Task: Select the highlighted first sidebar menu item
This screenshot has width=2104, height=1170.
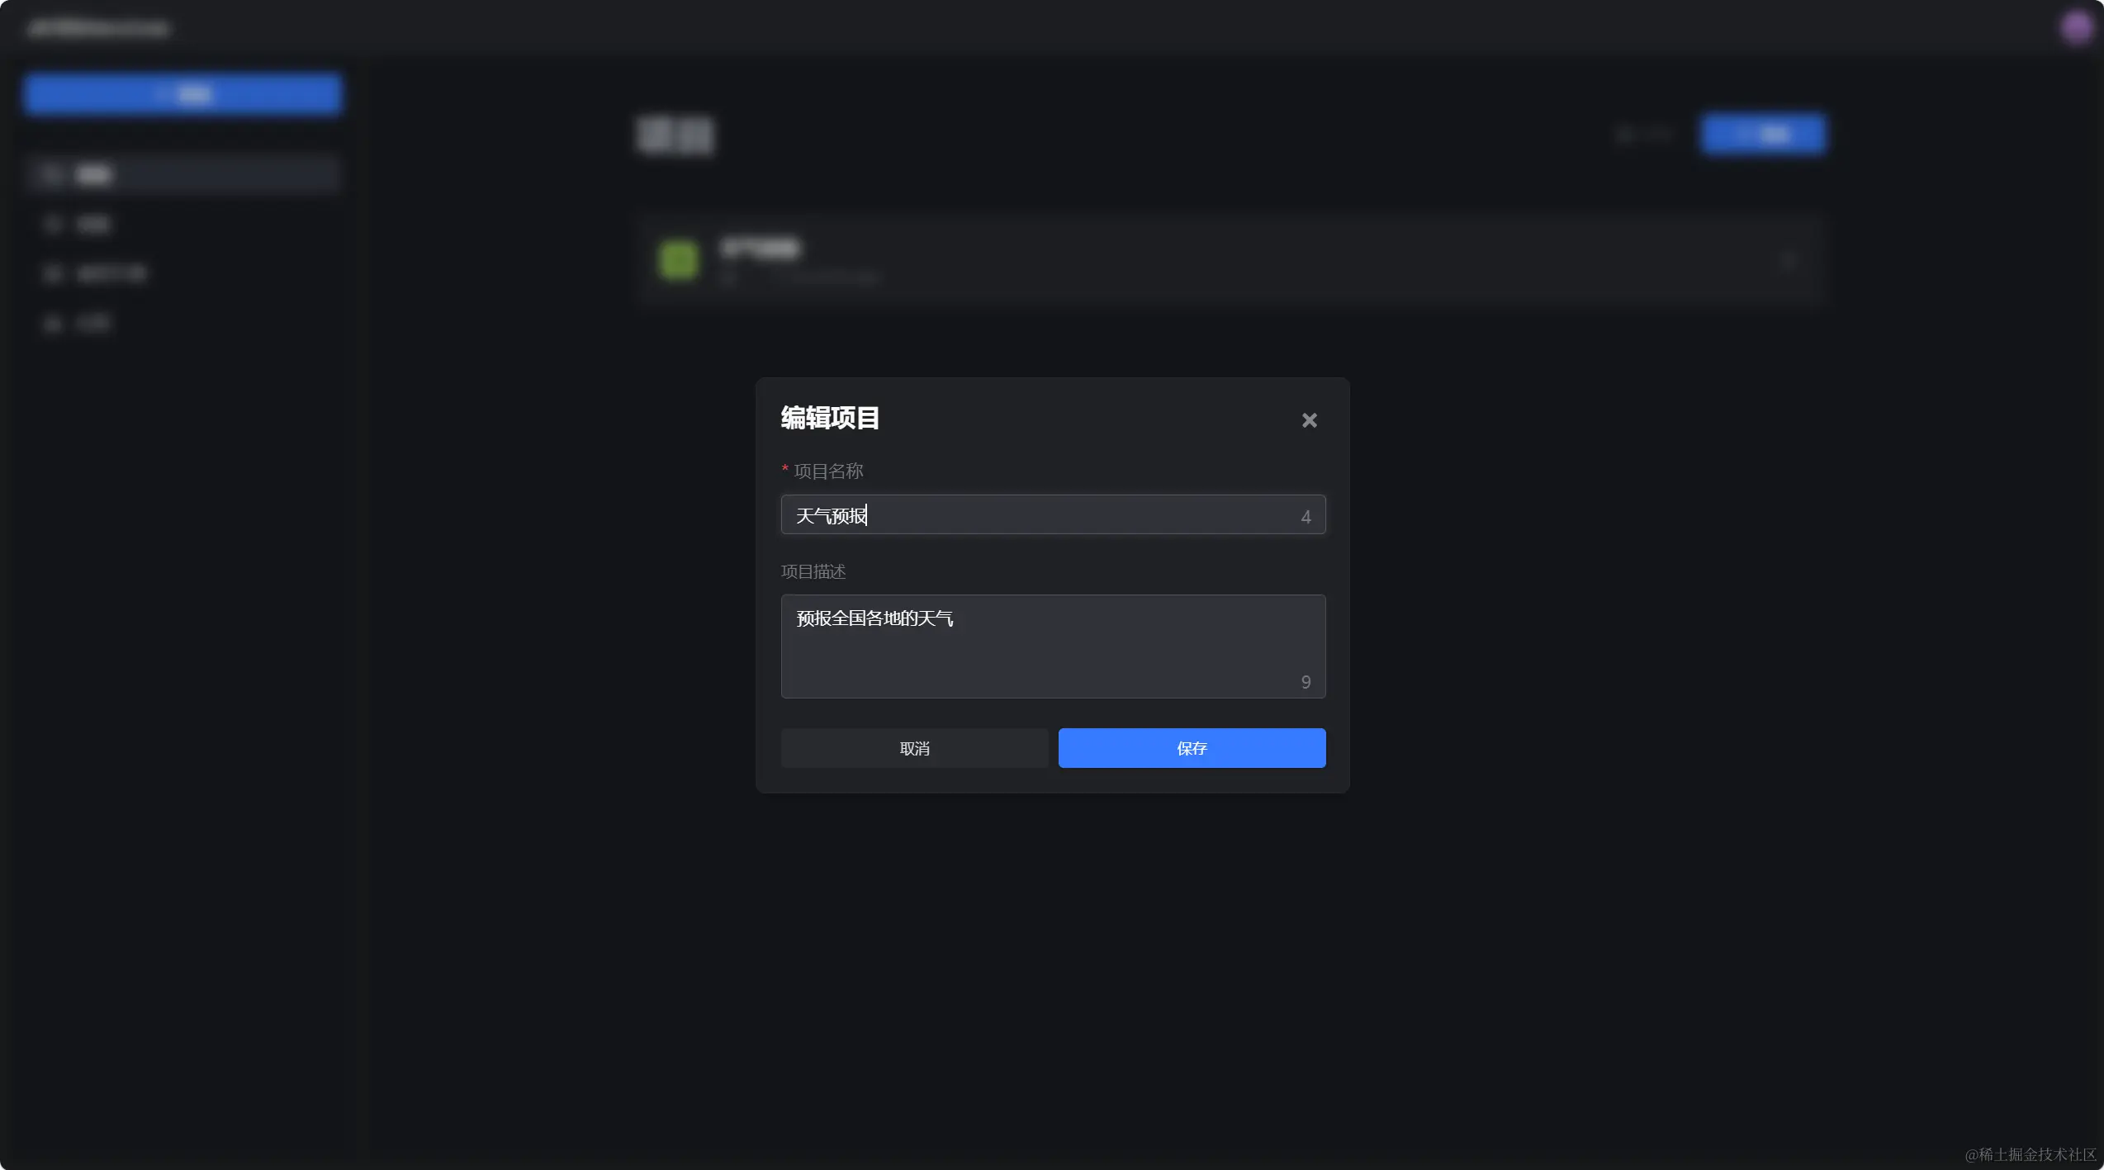Action: [x=182, y=175]
